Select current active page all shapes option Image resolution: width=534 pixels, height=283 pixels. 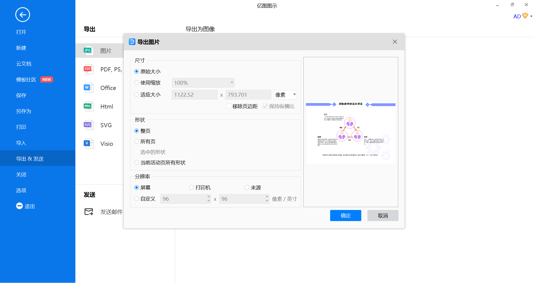(x=137, y=162)
